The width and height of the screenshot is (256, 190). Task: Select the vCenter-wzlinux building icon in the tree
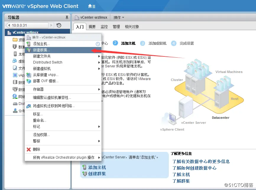click(x=9, y=33)
